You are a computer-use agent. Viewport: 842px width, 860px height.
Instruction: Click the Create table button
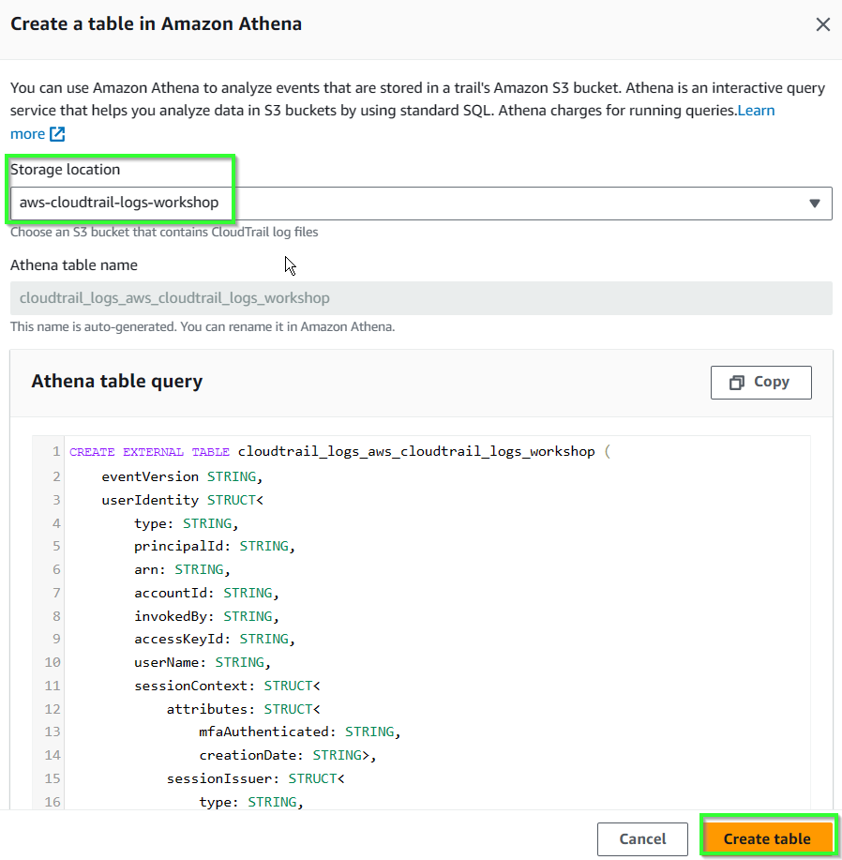click(x=767, y=839)
